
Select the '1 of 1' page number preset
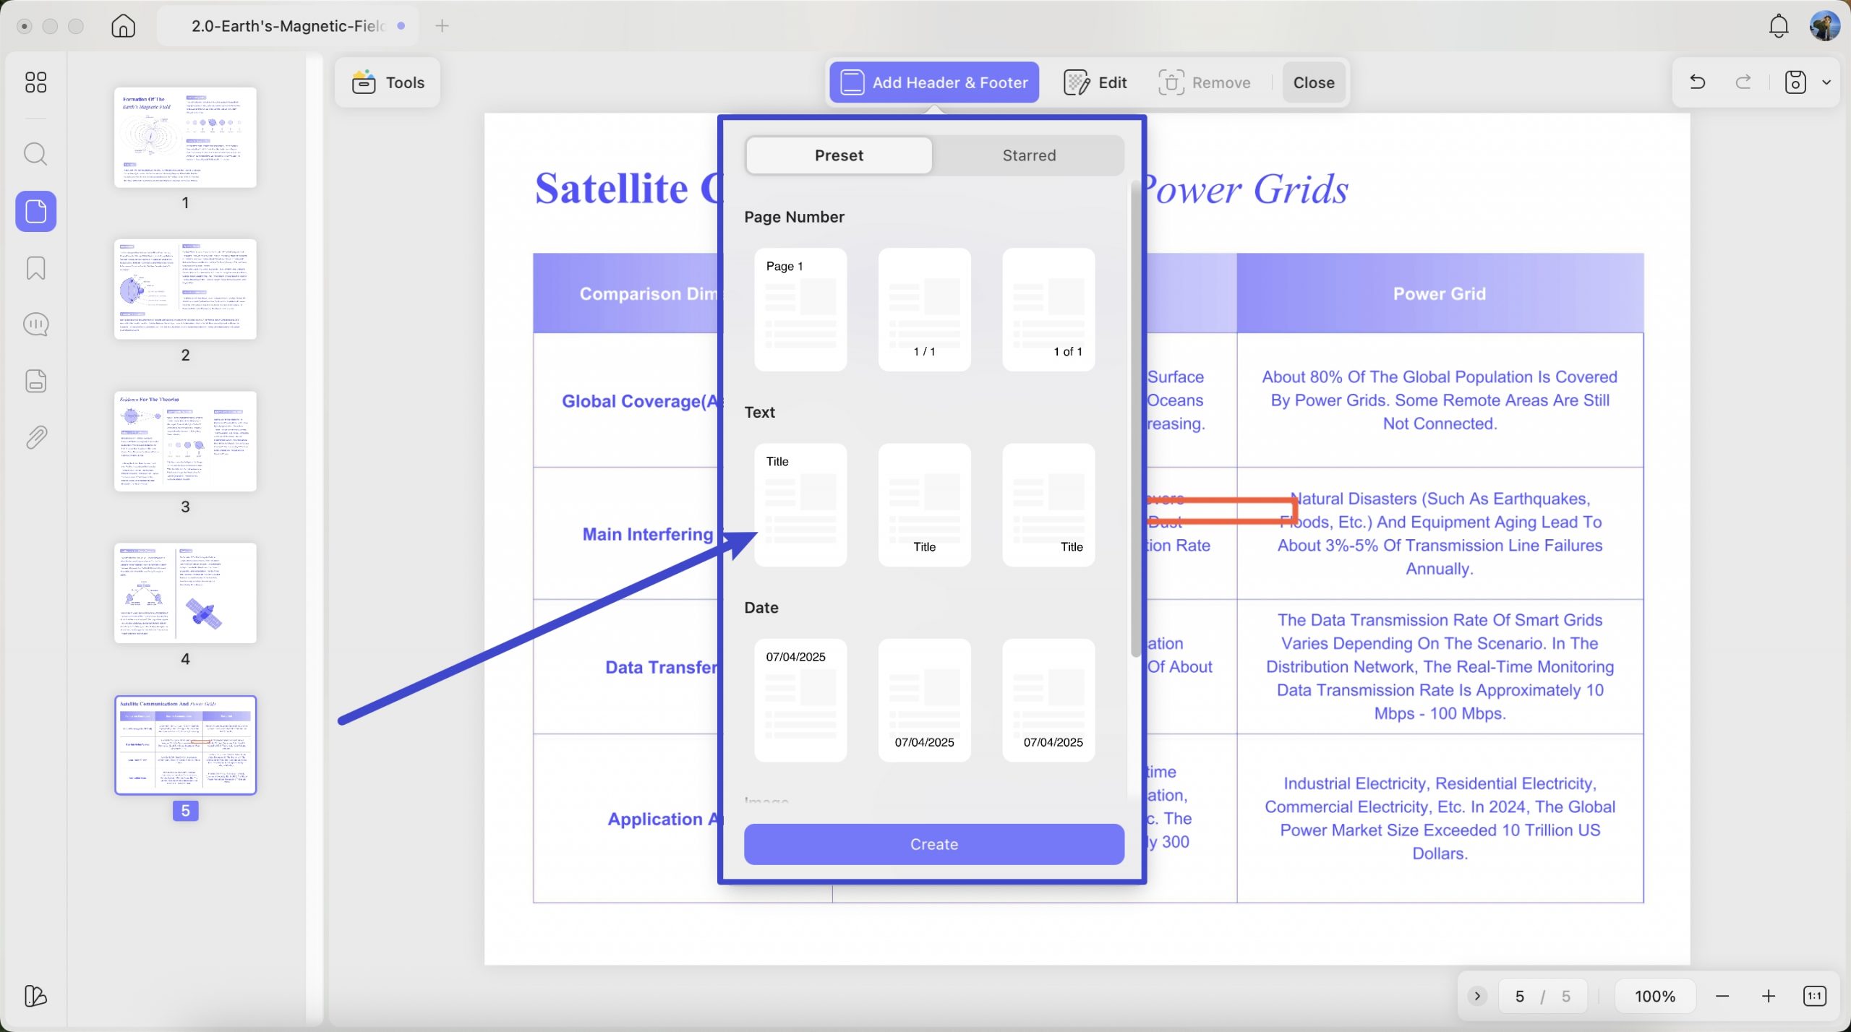[x=1048, y=310]
